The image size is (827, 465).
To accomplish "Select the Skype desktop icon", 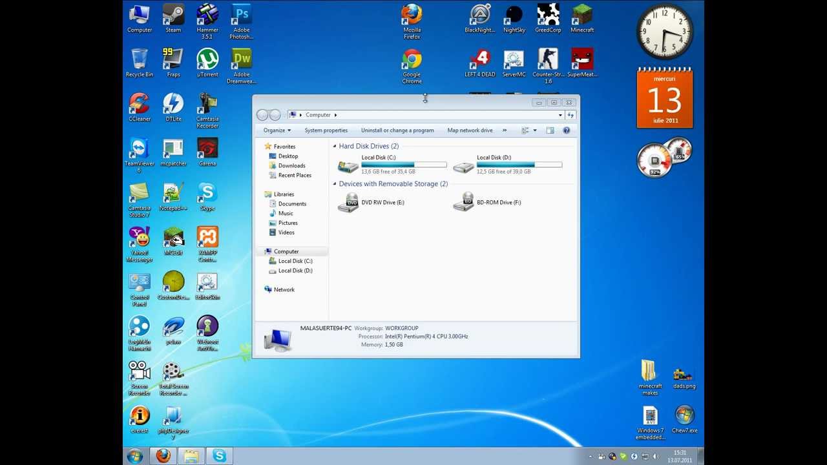I will coord(207,196).
